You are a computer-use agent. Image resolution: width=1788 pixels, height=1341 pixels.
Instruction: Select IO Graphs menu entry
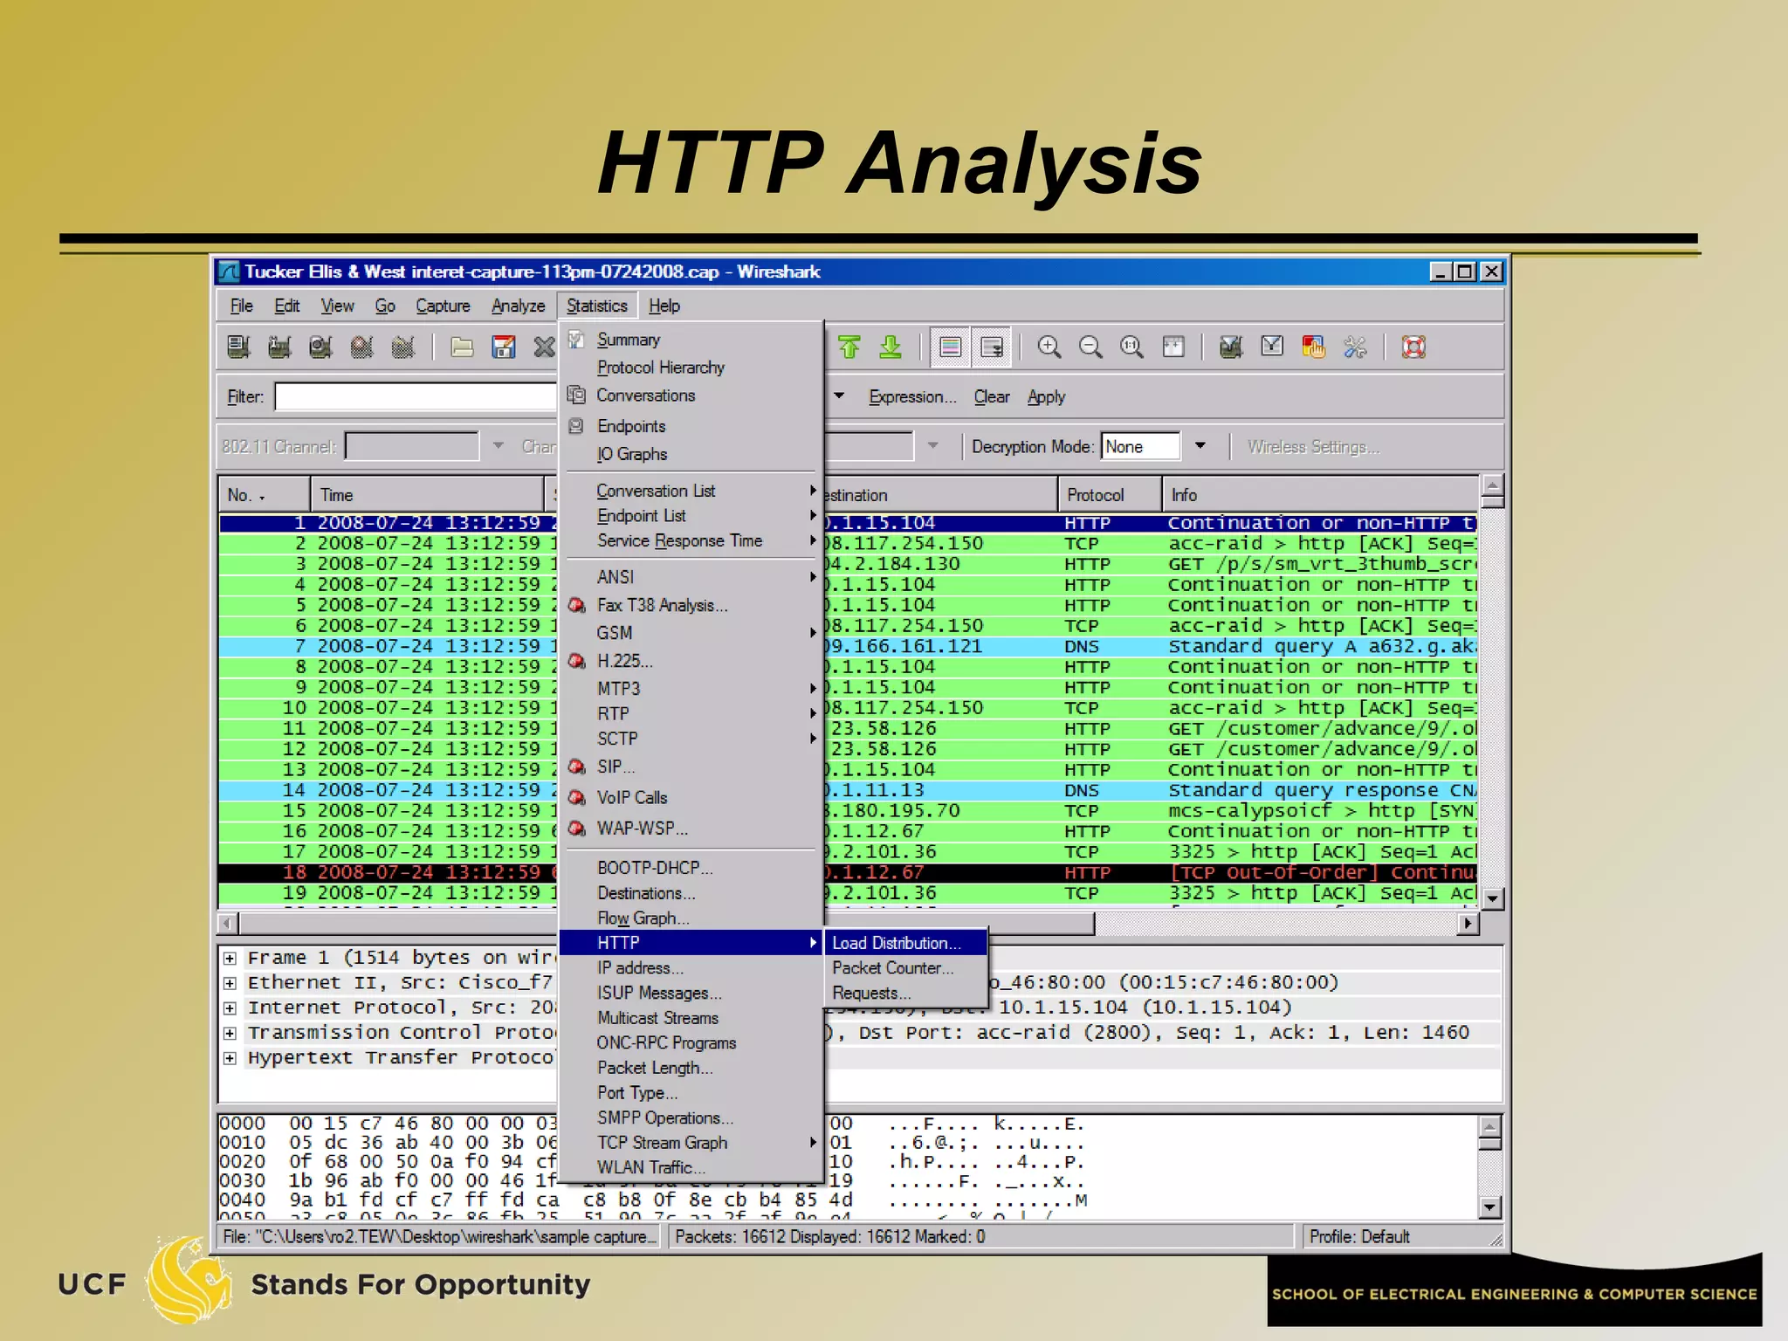coord(632,454)
